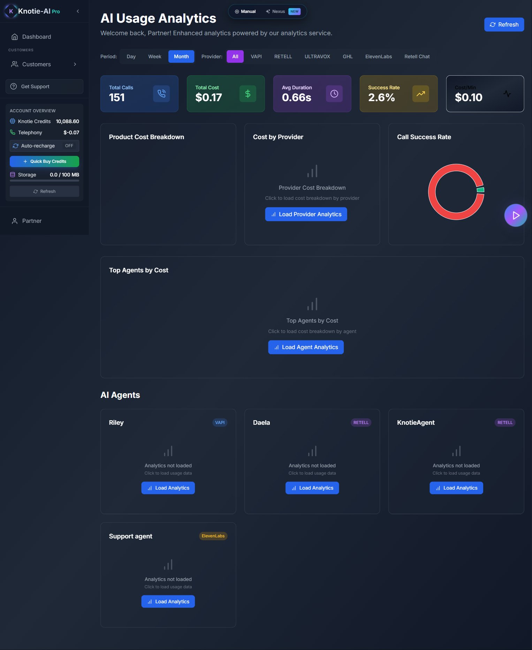The image size is (532, 650).
Task: Refresh analytics with top-right Refresh button
Action: pos(504,24)
